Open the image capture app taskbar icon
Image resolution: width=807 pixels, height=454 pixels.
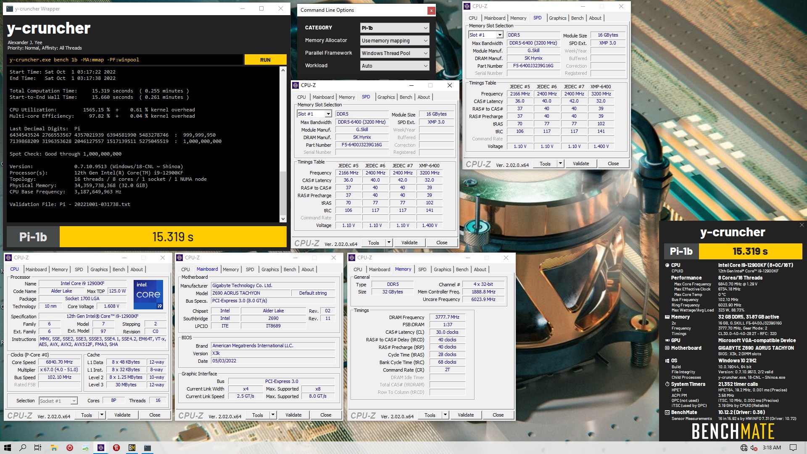[85, 448]
